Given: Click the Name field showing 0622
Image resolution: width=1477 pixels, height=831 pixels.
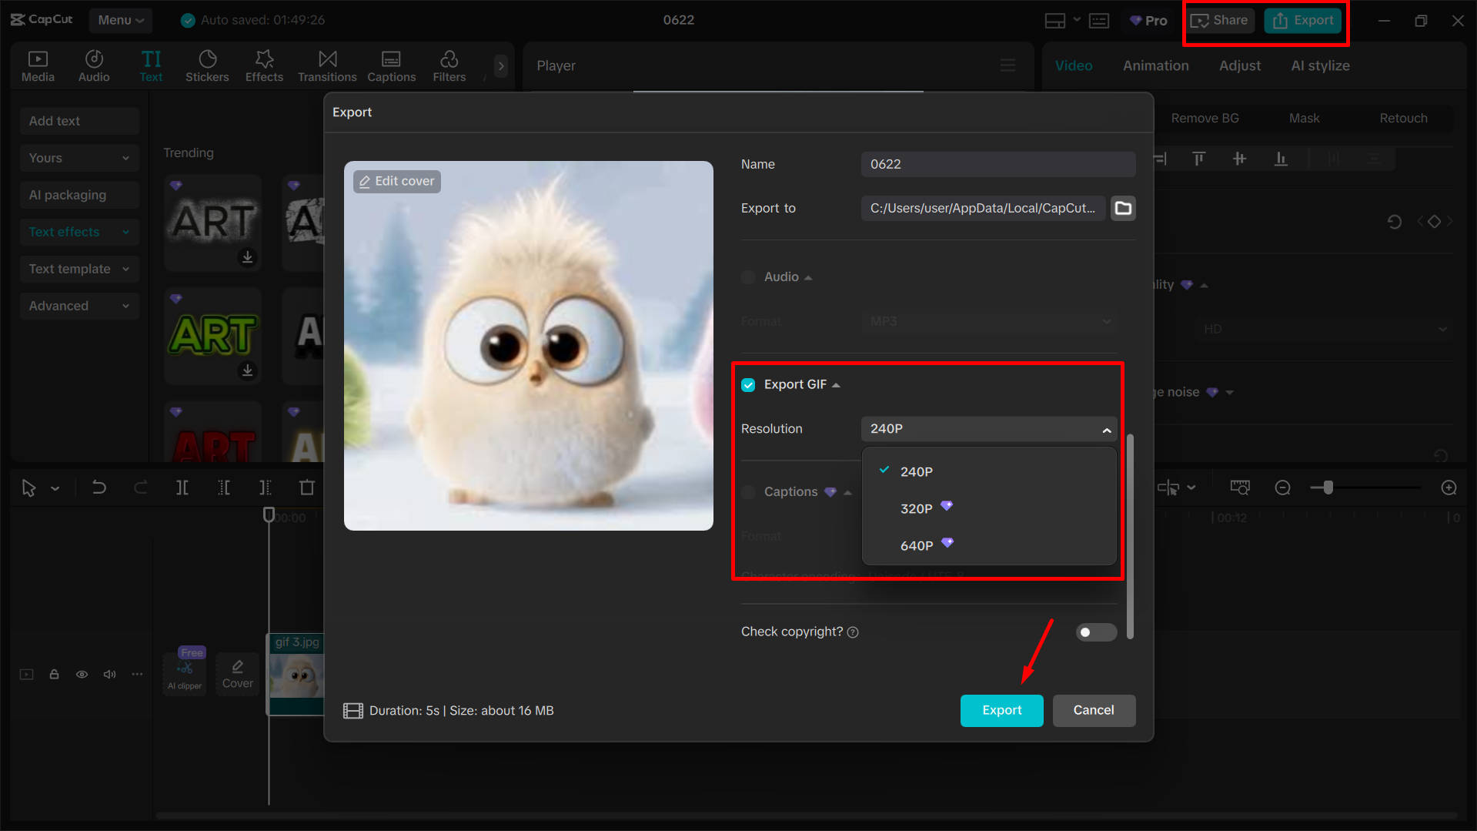Looking at the screenshot, I should [997, 164].
